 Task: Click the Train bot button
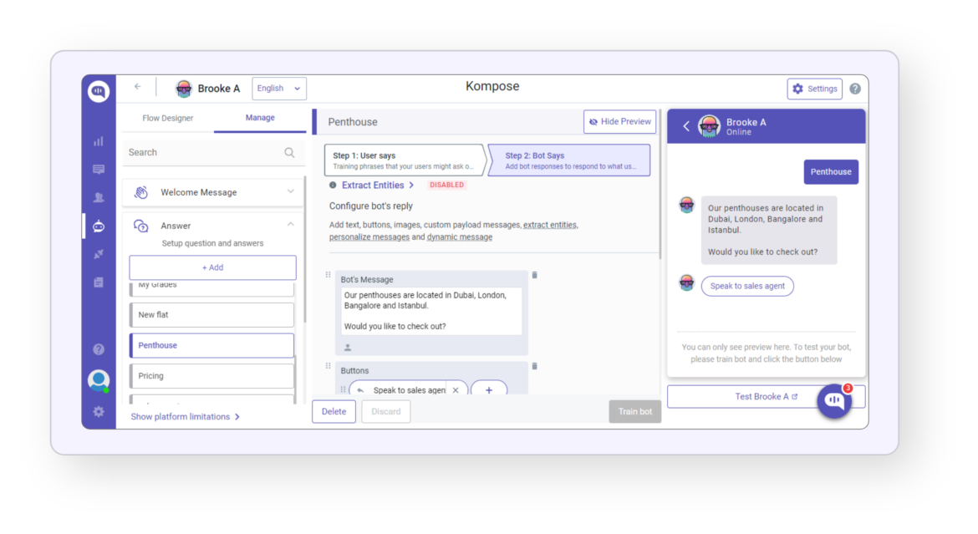tap(634, 411)
